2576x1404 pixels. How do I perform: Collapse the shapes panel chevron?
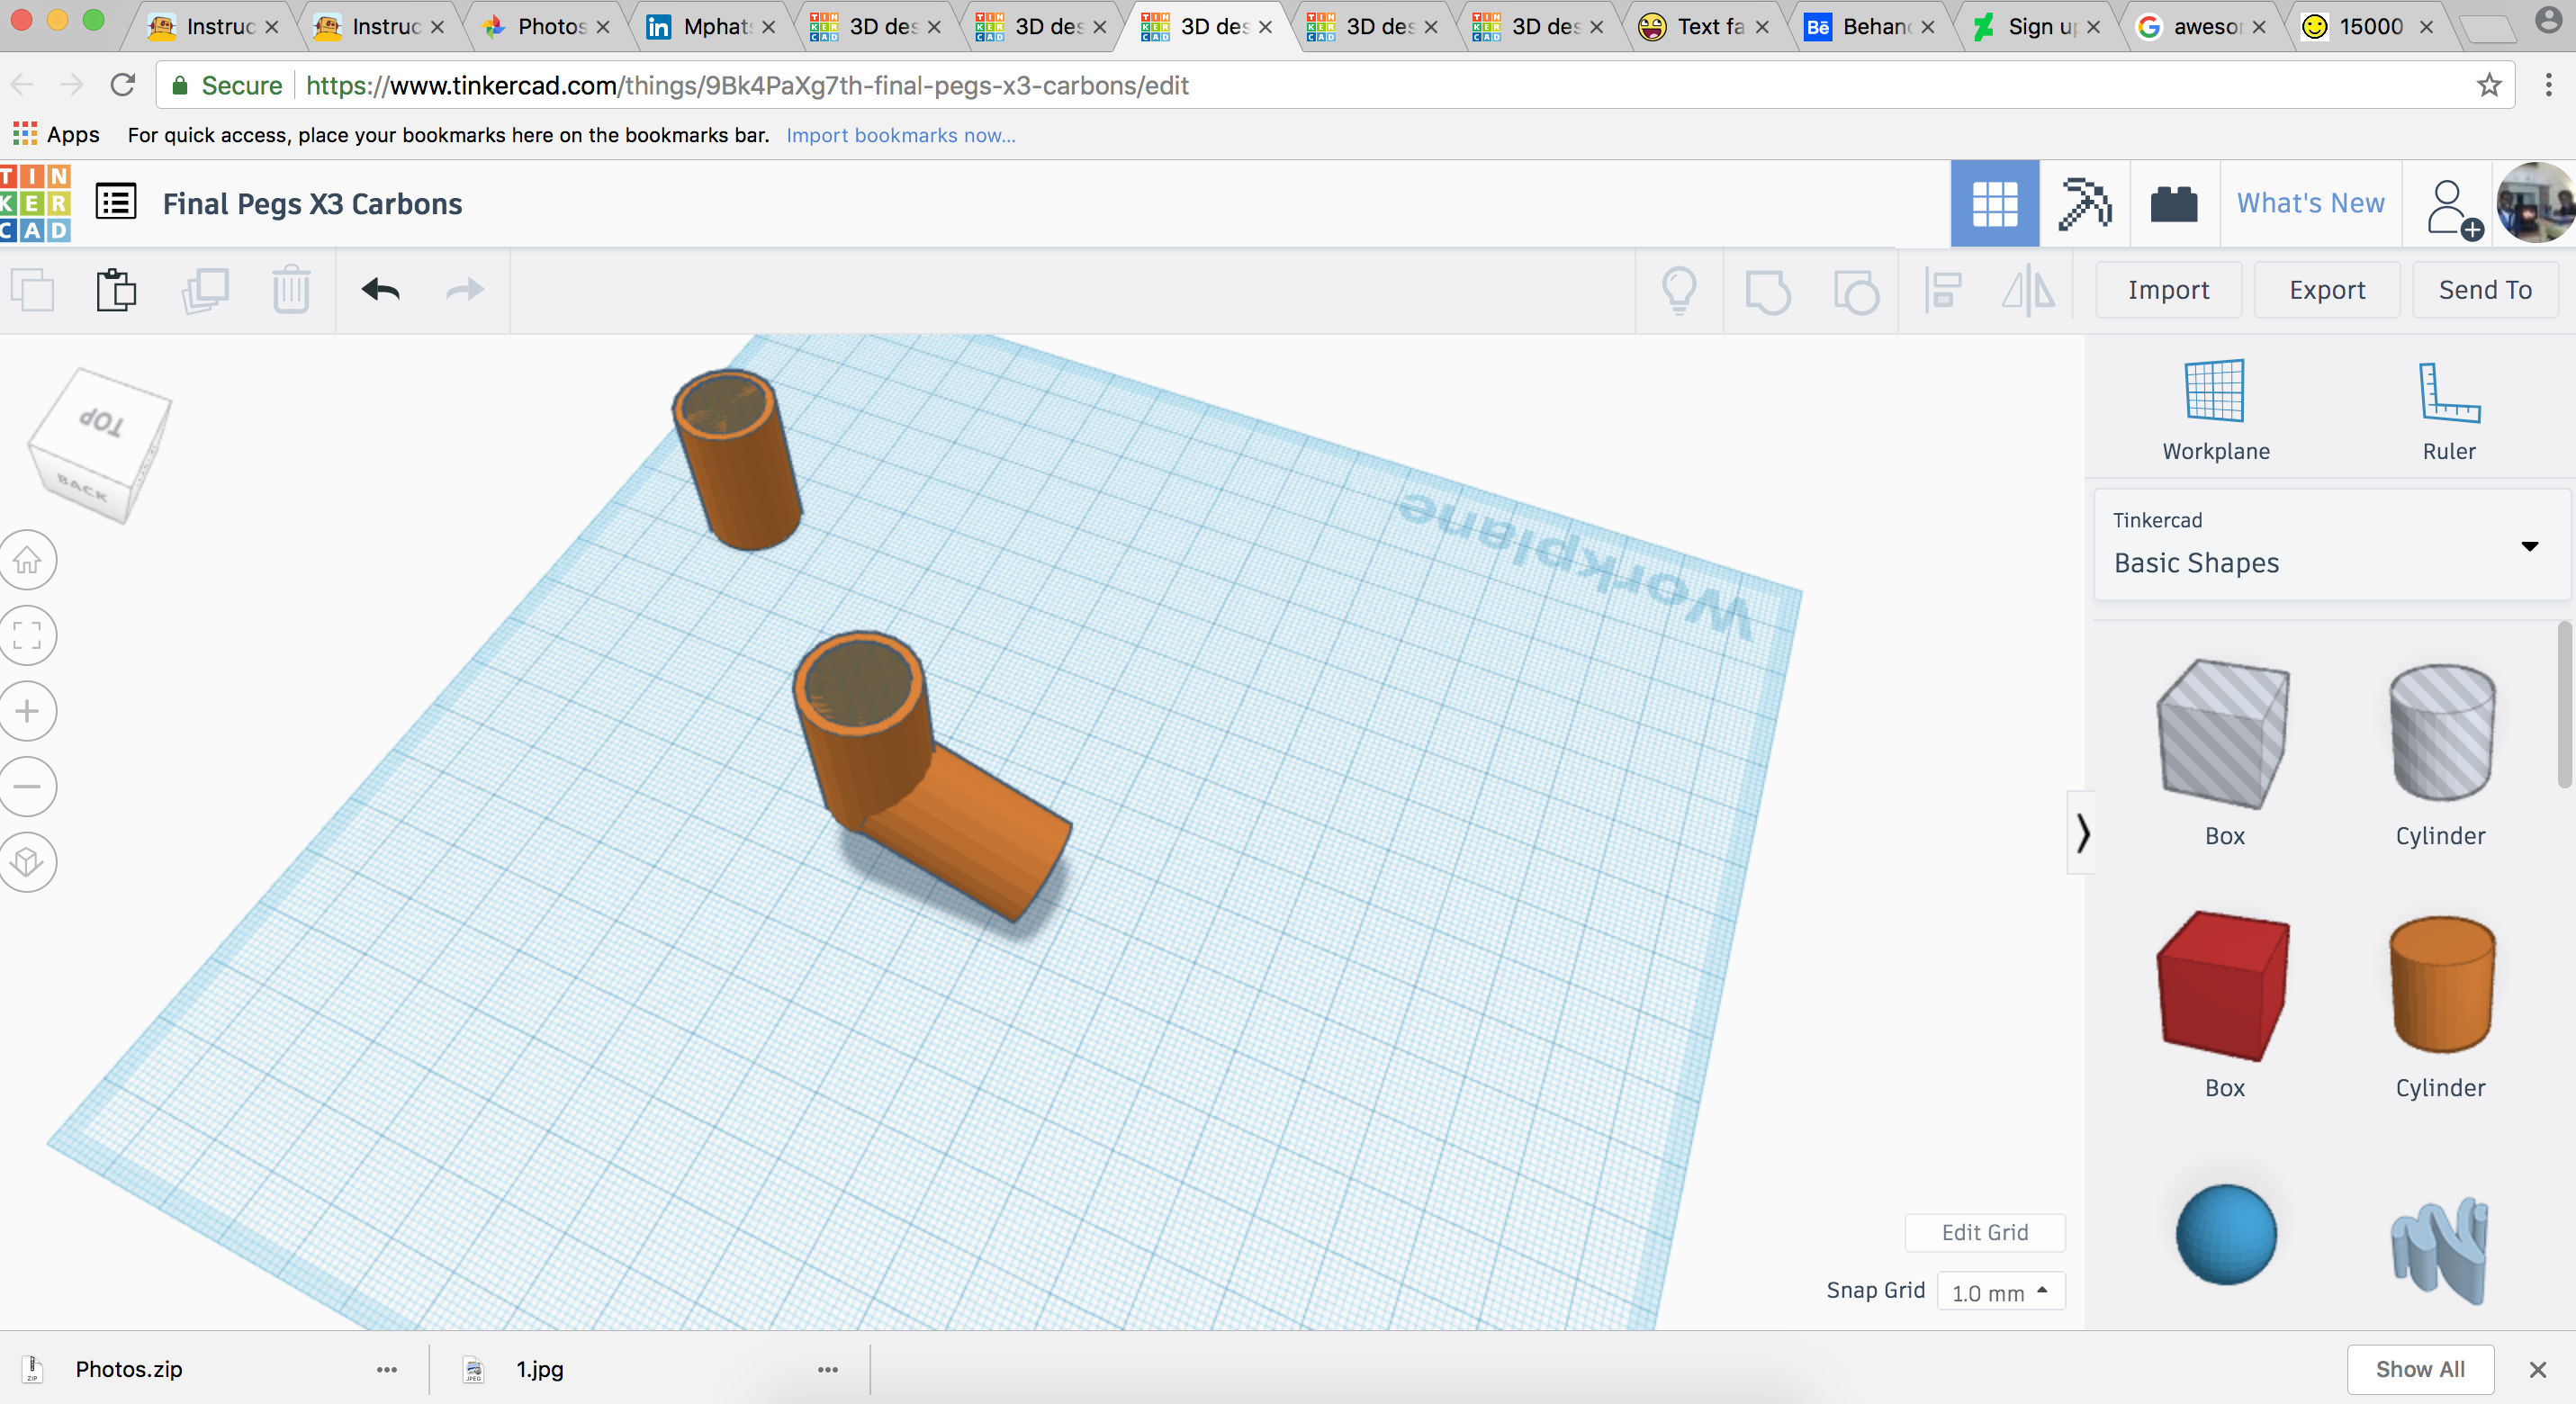coord(2082,833)
